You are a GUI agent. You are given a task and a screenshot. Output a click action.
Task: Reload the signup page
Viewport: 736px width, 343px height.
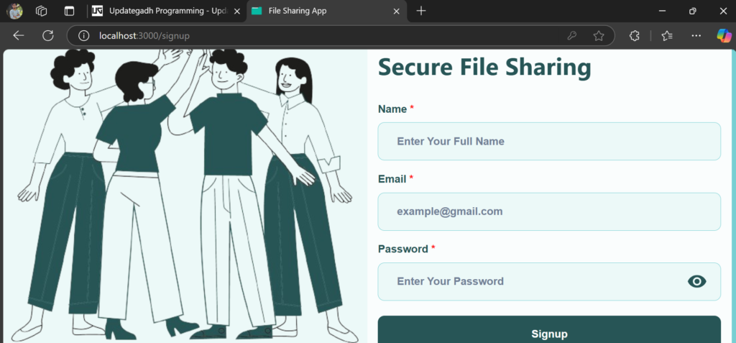(x=48, y=36)
